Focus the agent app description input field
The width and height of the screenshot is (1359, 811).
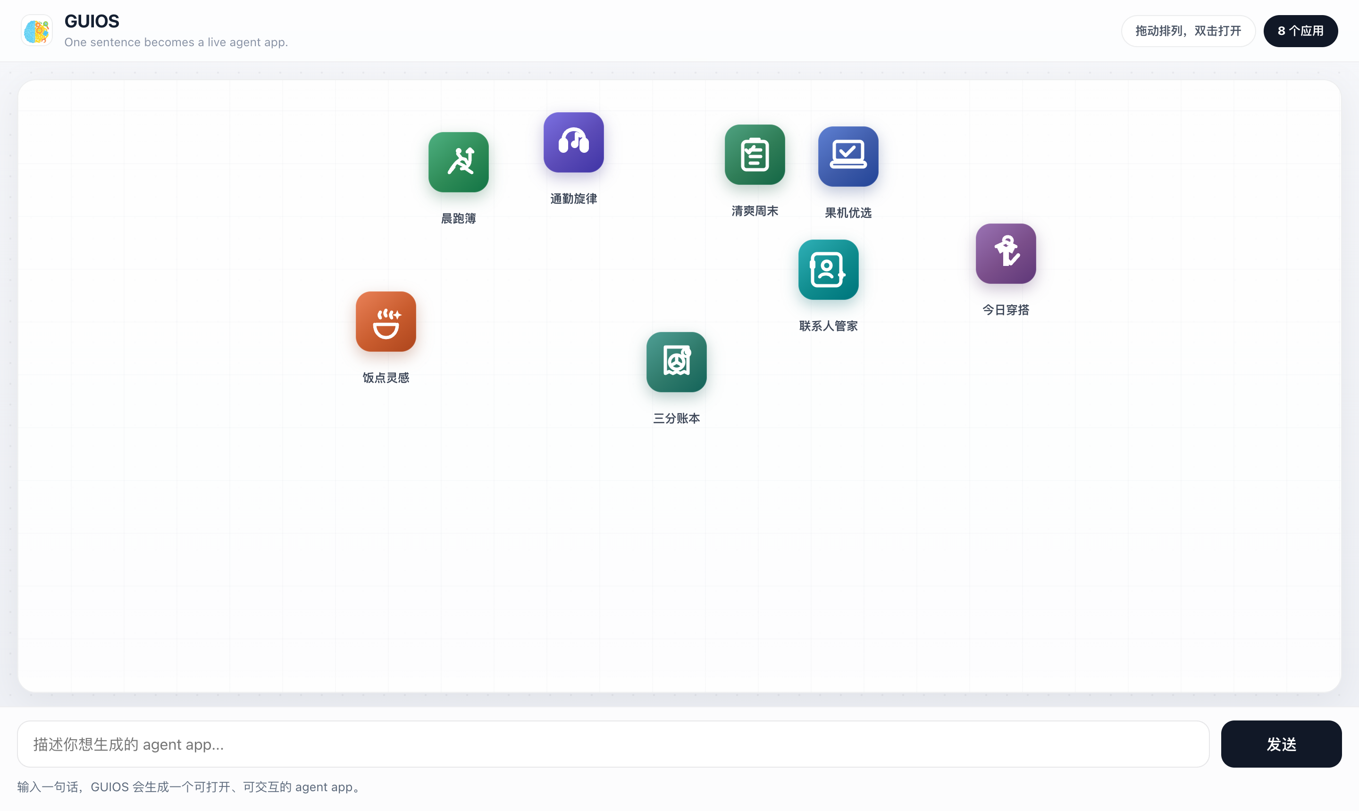tap(613, 744)
